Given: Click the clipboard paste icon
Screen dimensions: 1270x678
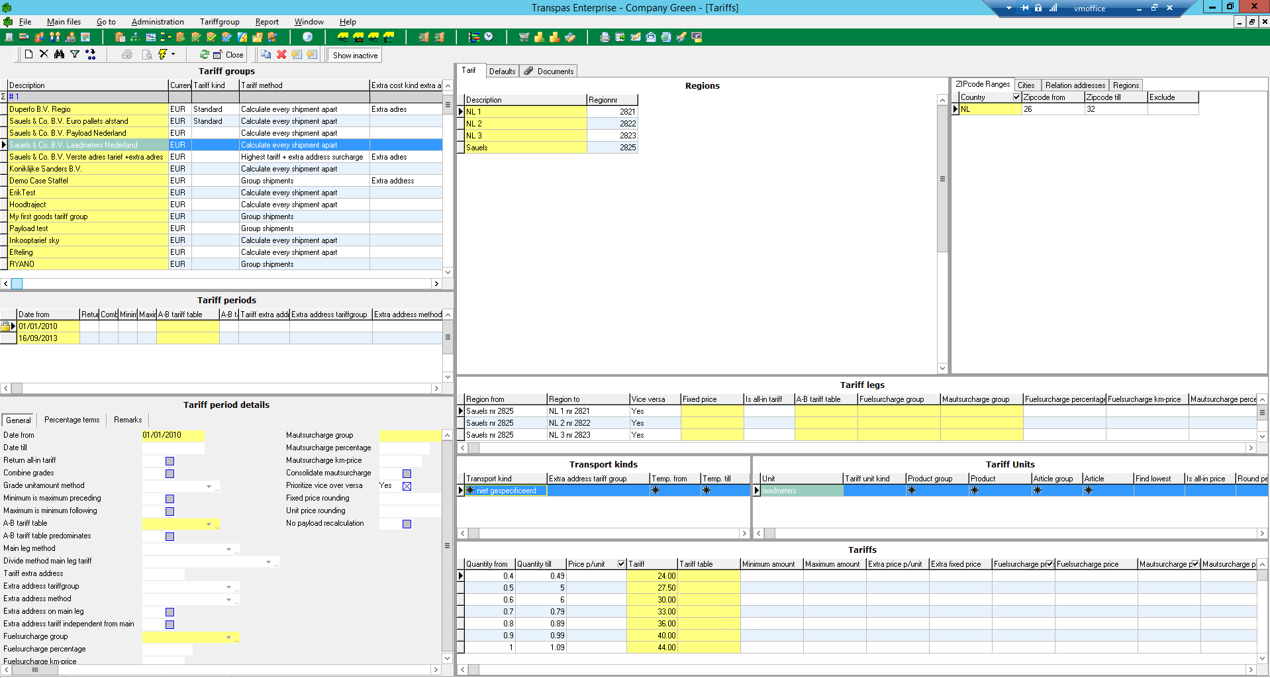Looking at the screenshot, I should 120,37.
